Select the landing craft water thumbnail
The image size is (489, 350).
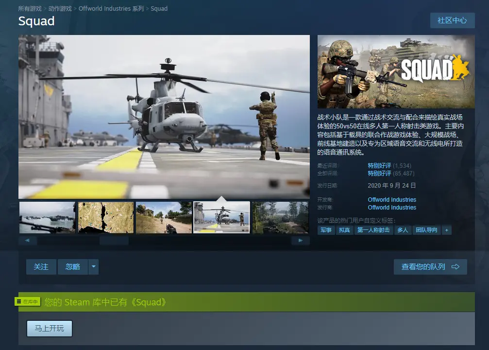[x=48, y=217]
